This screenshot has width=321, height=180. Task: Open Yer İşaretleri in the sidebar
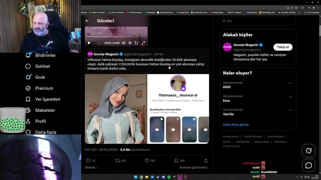(43, 99)
